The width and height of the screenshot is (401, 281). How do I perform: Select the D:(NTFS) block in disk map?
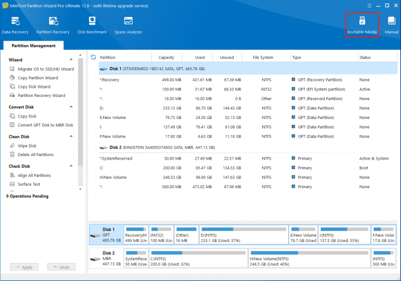pyautogui.click(x=244, y=234)
